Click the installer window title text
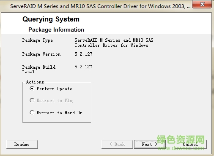 tap(100, 6)
